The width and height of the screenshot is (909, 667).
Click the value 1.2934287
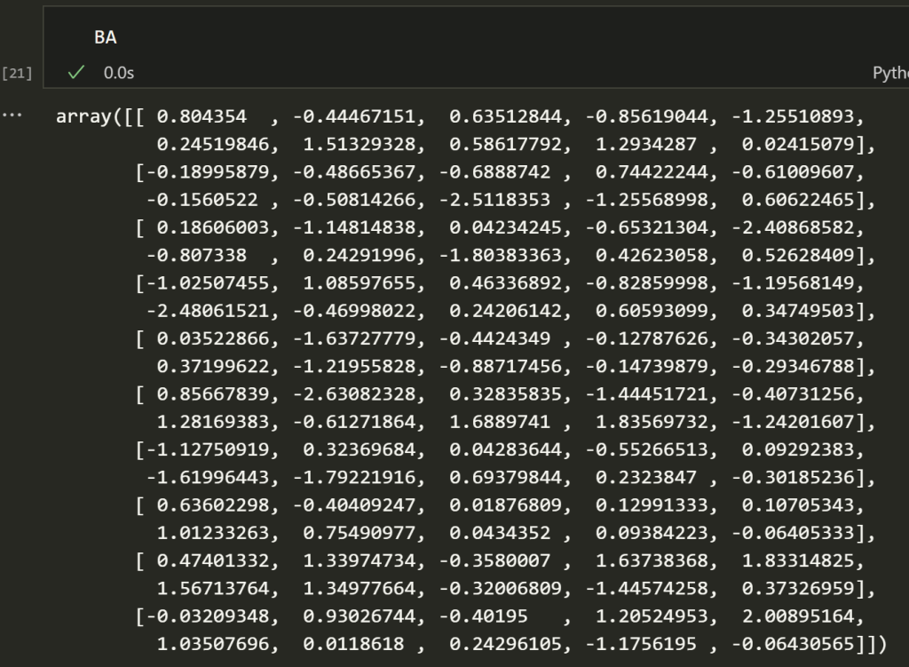pos(646,145)
